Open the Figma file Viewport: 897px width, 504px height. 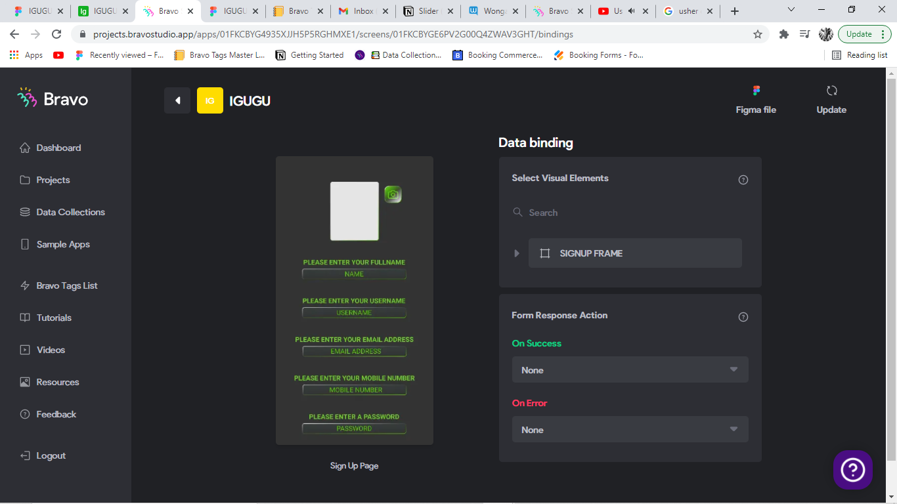click(x=756, y=100)
